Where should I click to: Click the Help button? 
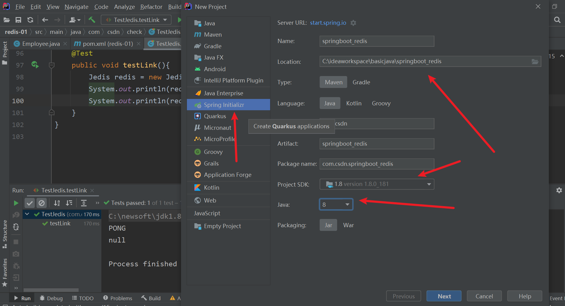525,296
